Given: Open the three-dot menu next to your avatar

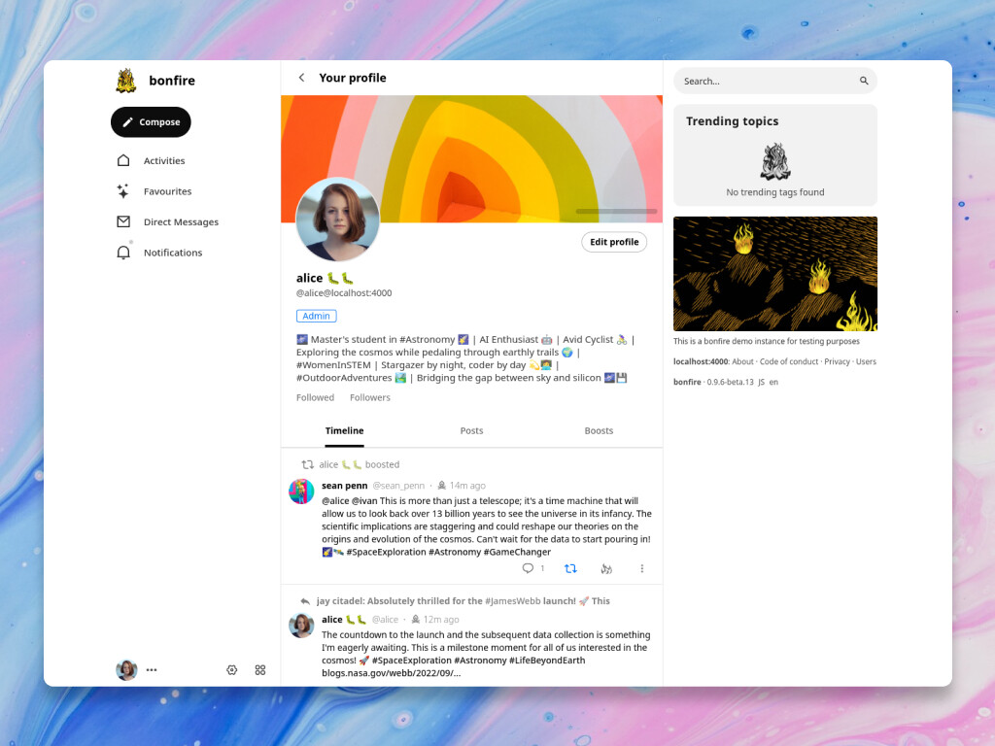Looking at the screenshot, I should point(152,669).
